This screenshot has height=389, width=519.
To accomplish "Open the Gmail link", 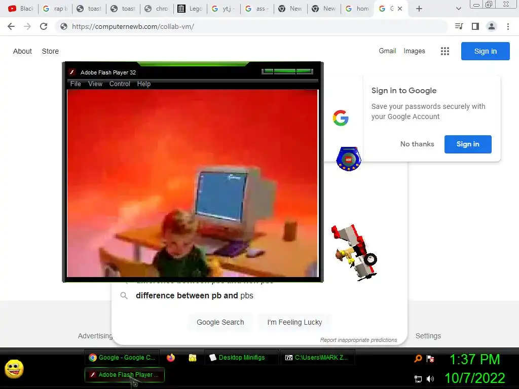I will pos(387,51).
